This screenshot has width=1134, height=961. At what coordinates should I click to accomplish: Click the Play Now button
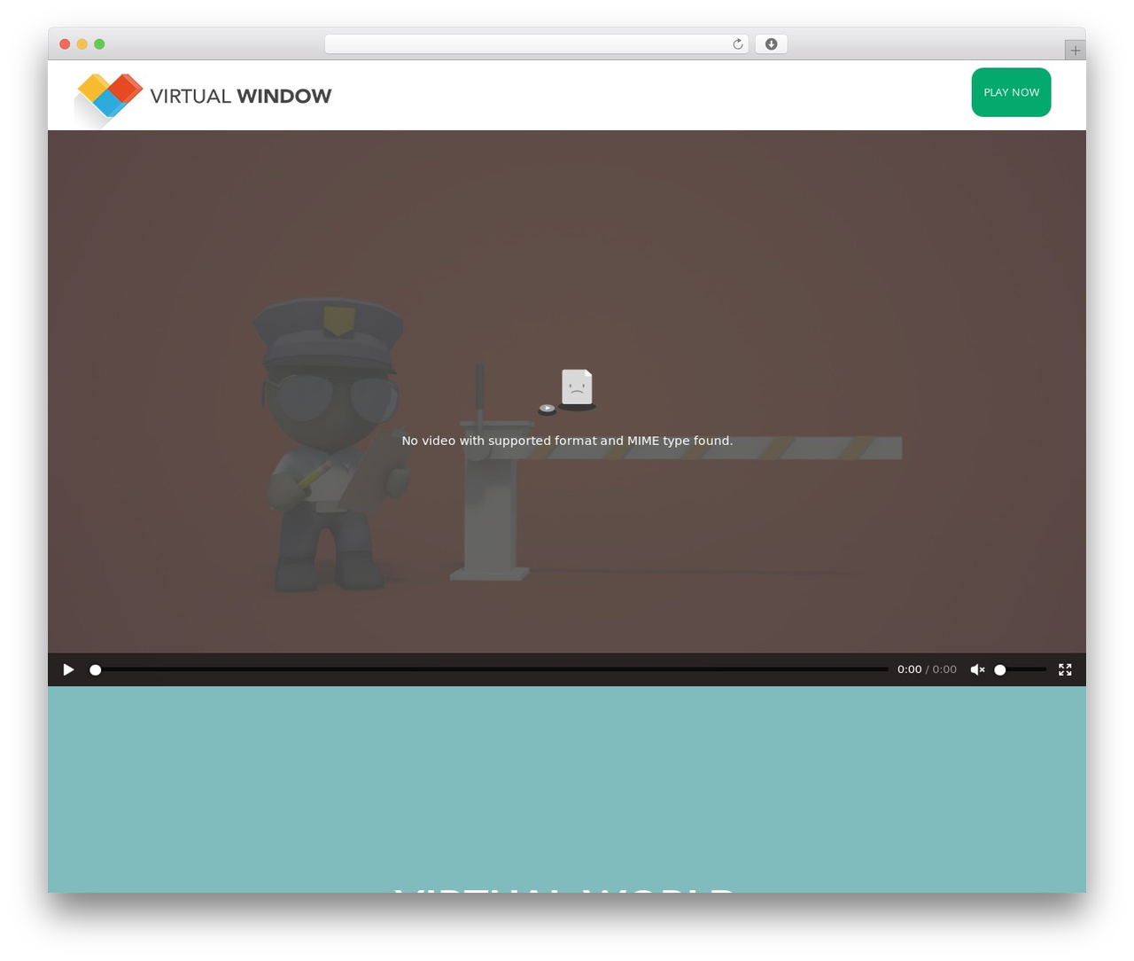1011,92
